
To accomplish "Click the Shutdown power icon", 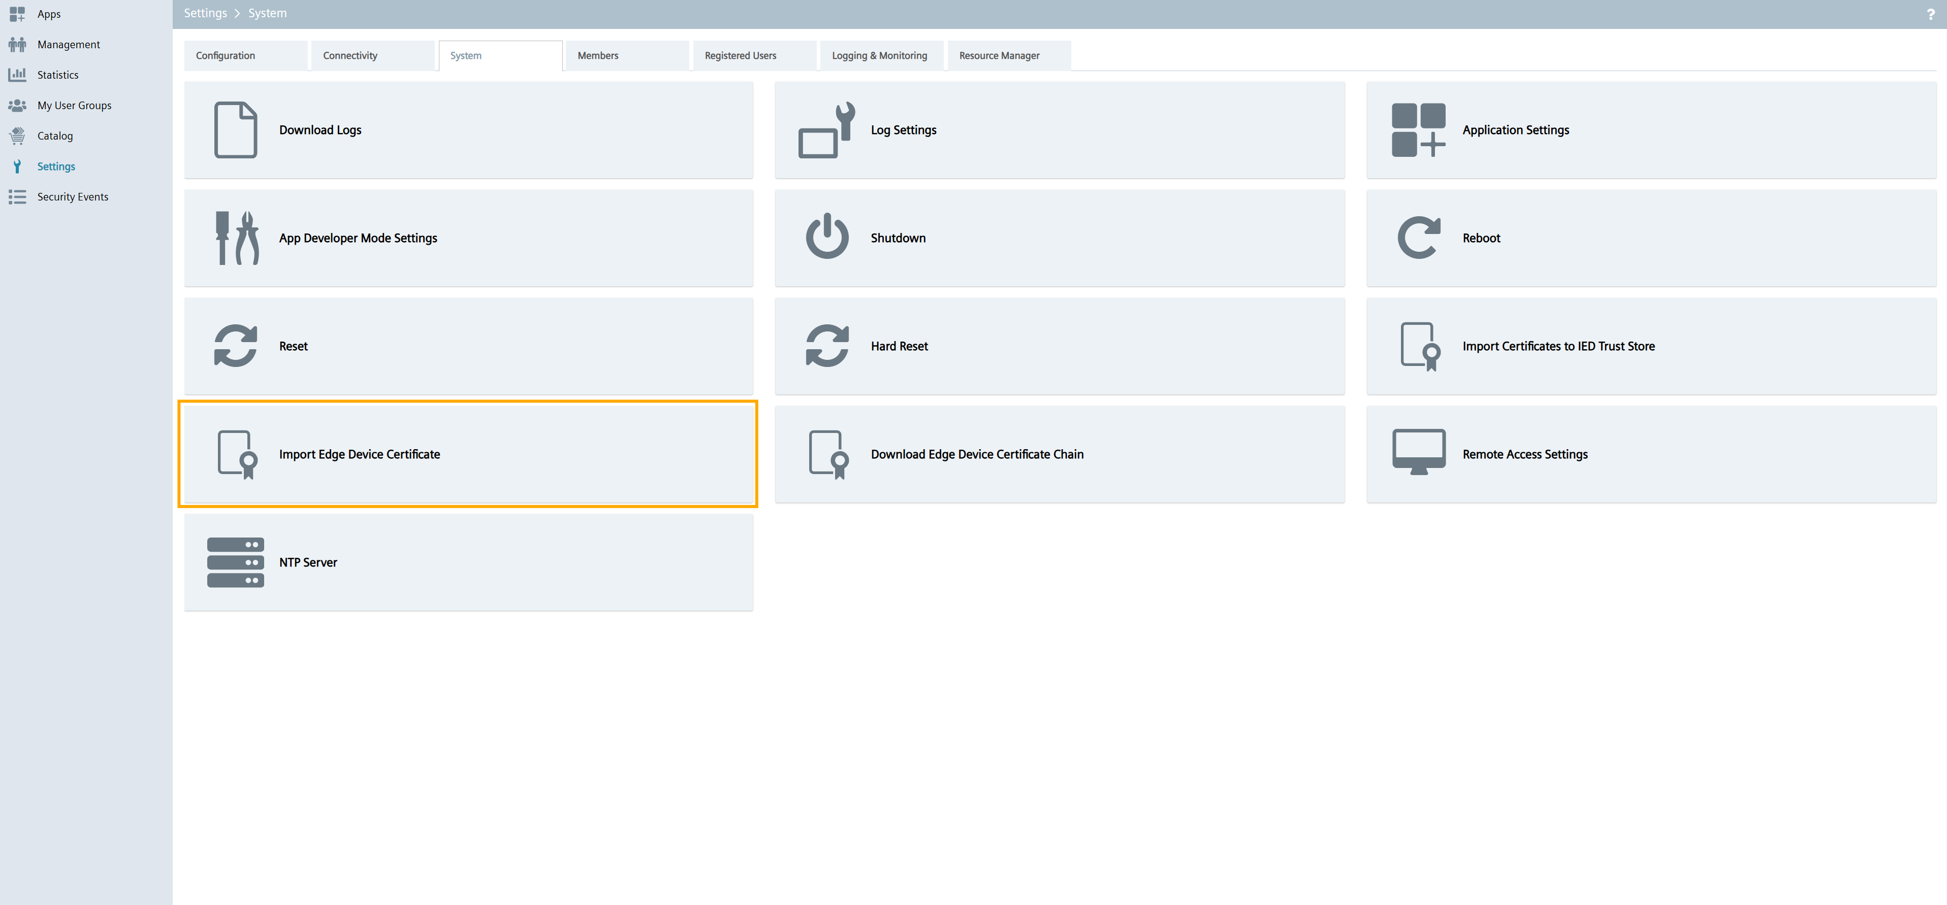I will point(827,237).
